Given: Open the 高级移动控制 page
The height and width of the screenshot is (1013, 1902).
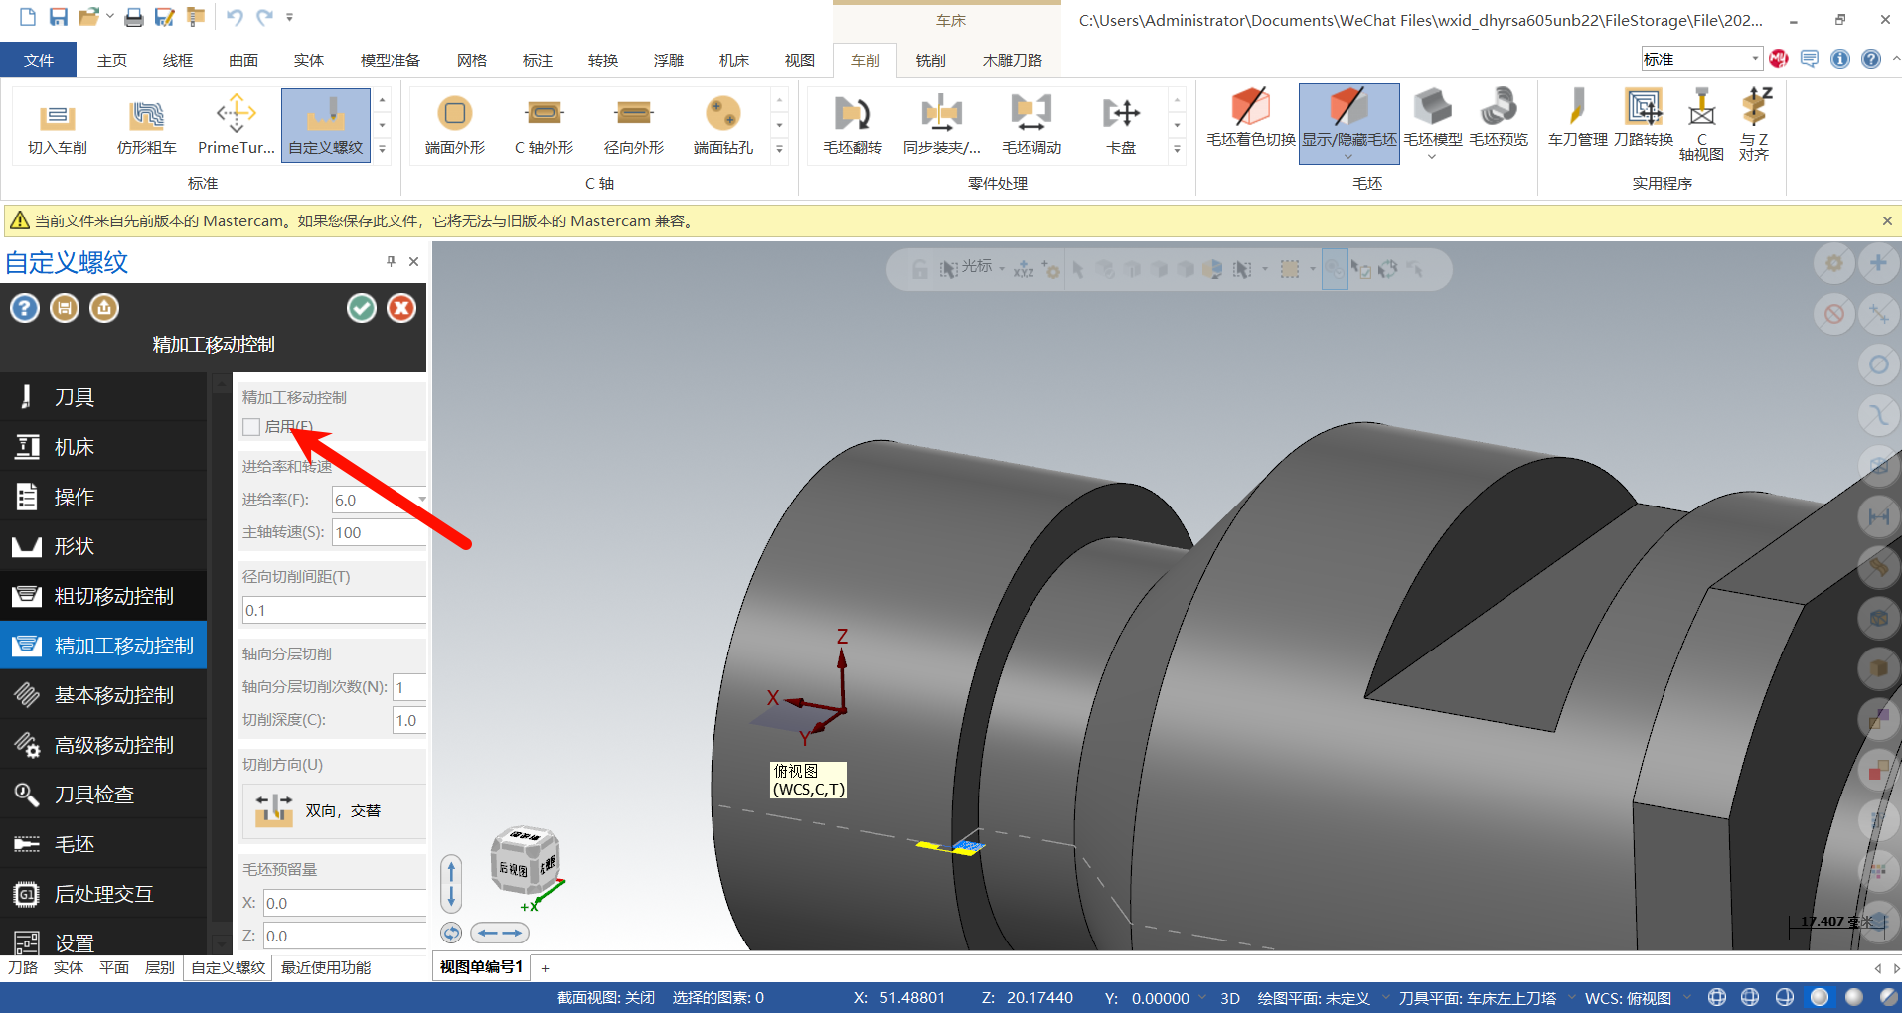Looking at the screenshot, I should click(103, 745).
